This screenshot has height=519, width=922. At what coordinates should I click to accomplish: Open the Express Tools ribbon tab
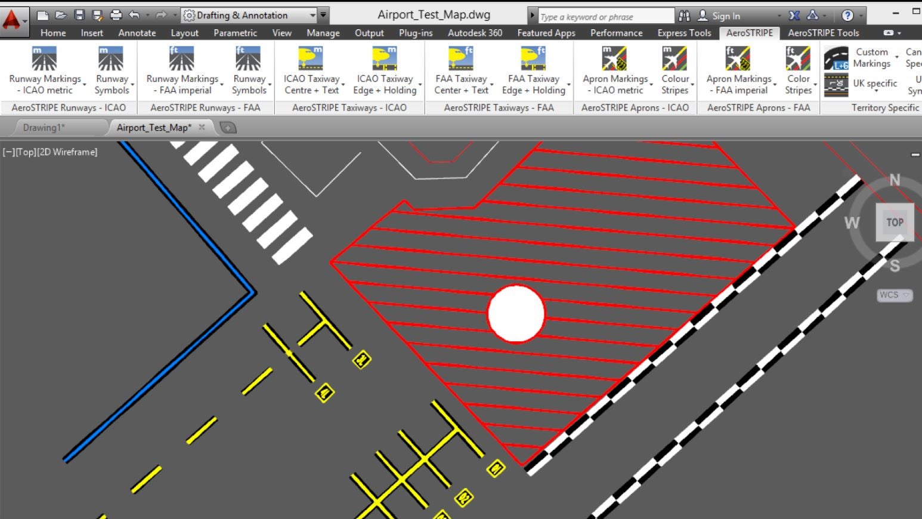[684, 33]
